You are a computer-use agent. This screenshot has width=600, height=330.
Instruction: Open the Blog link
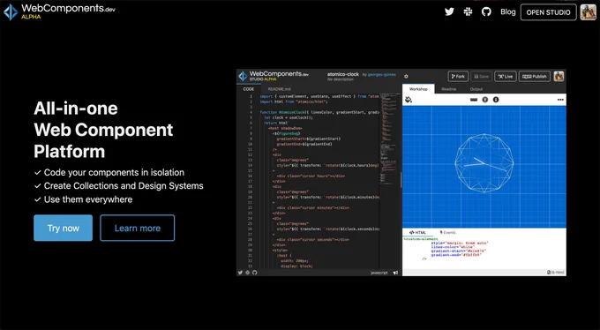(507, 11)
